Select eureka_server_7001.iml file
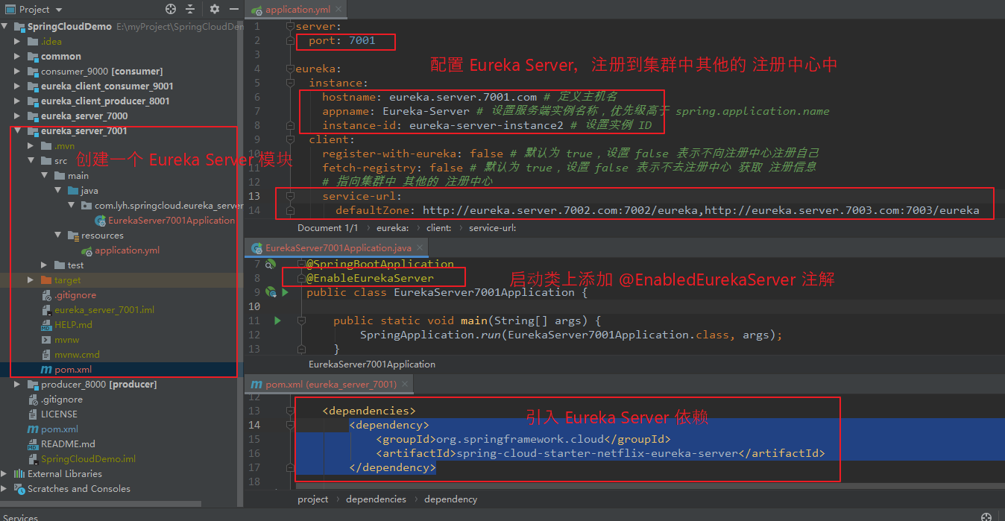 [x=104, y=309]
